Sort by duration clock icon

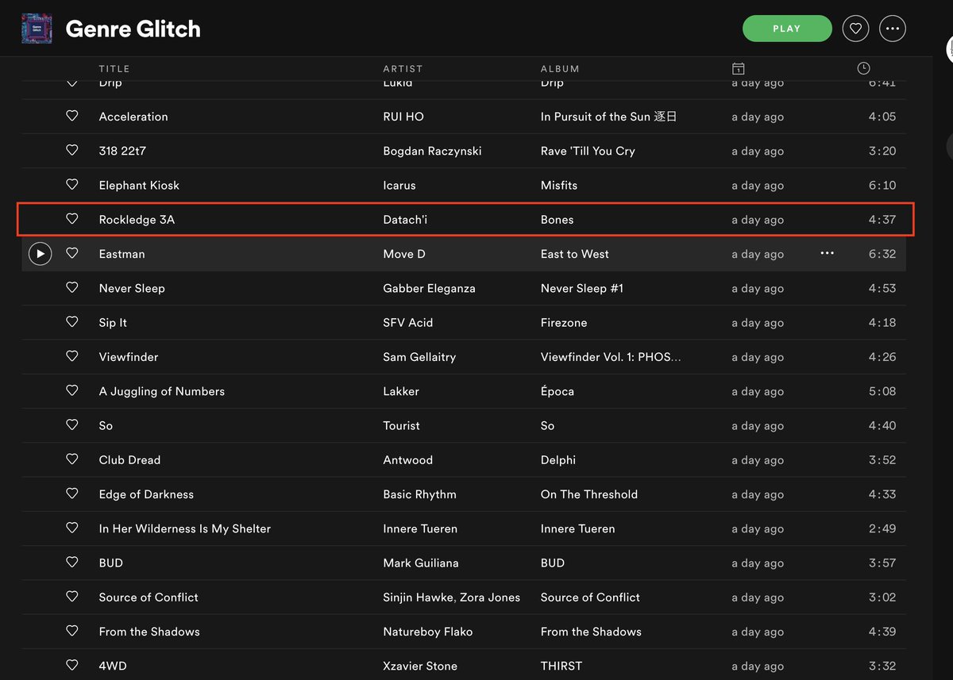pos(863,68)
